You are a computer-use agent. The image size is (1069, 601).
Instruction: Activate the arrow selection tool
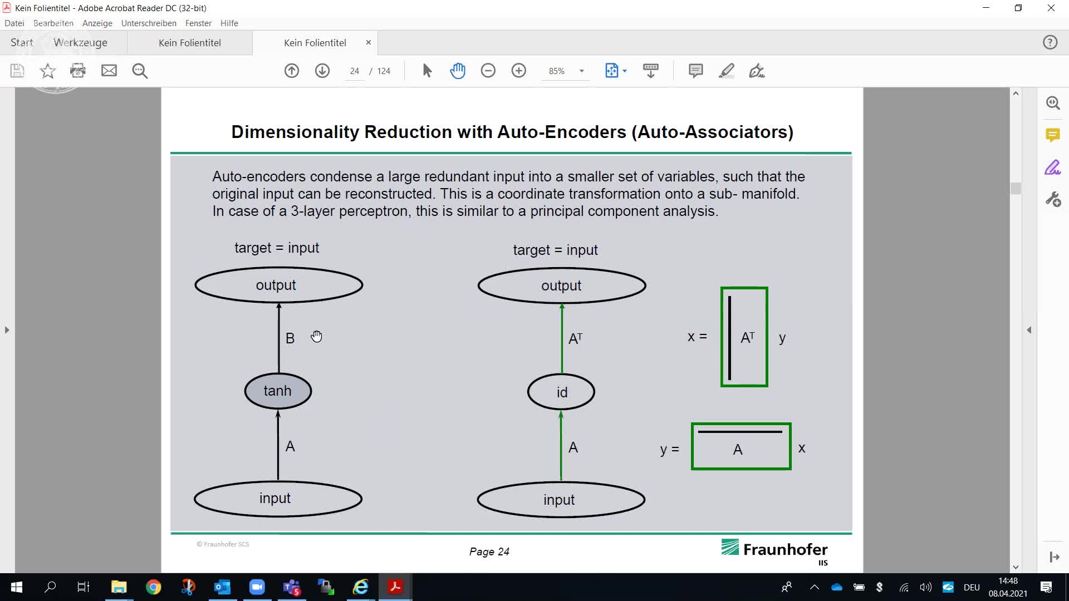point(427,71)
